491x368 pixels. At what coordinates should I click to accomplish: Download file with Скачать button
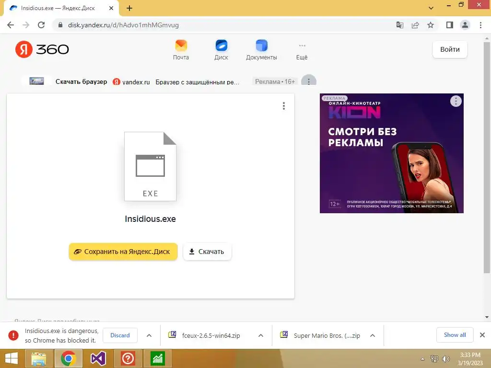[207, 252]
